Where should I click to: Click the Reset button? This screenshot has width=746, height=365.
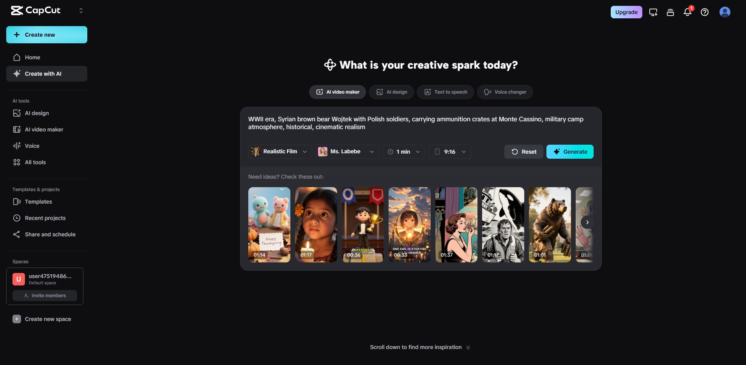tap(524, 152)
